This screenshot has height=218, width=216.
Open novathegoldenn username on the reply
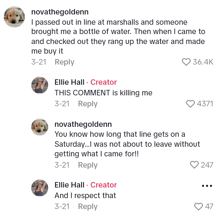pyautogui.click(x=83, y=124)
